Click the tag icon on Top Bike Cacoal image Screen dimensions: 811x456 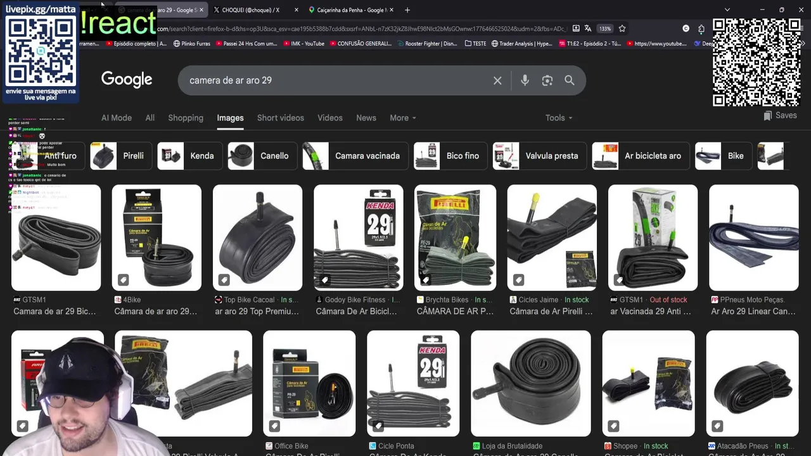click(x=224, y=280)
